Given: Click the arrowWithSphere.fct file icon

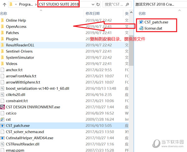Looking at the screenshot, I should click(x=2, y=82).
